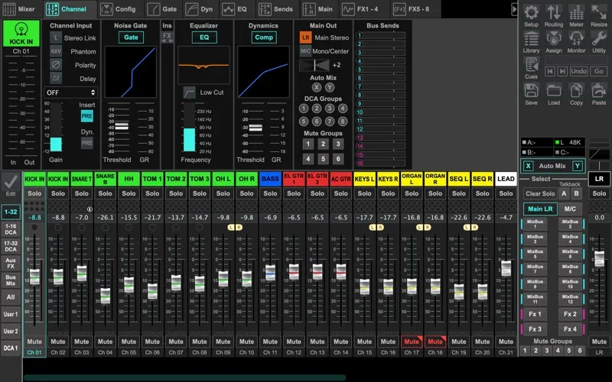612x382 pixels.
Task: Open the Meter icon
Action: [x=576, y=12]
